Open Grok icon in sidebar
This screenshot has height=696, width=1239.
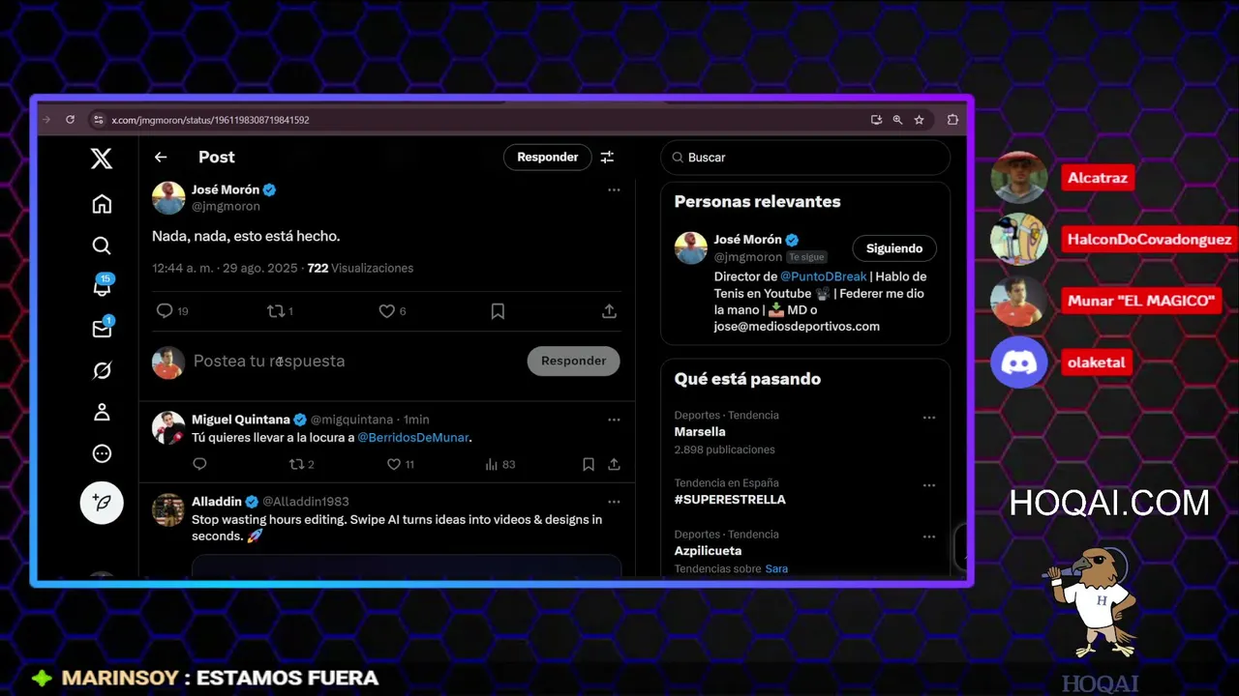coord(102,371)
